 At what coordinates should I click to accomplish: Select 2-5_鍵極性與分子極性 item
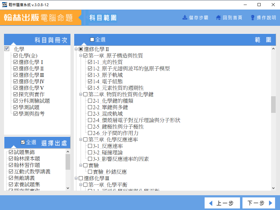click(x=118, y=127)
